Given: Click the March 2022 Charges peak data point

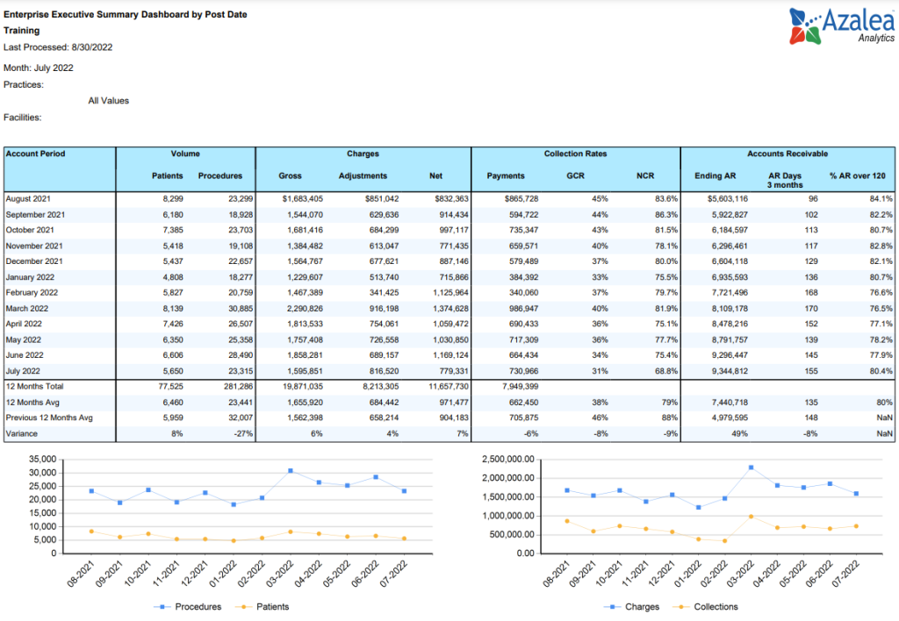Looking at the screenshot, I should pyautogui.click(x=752, y=468).
